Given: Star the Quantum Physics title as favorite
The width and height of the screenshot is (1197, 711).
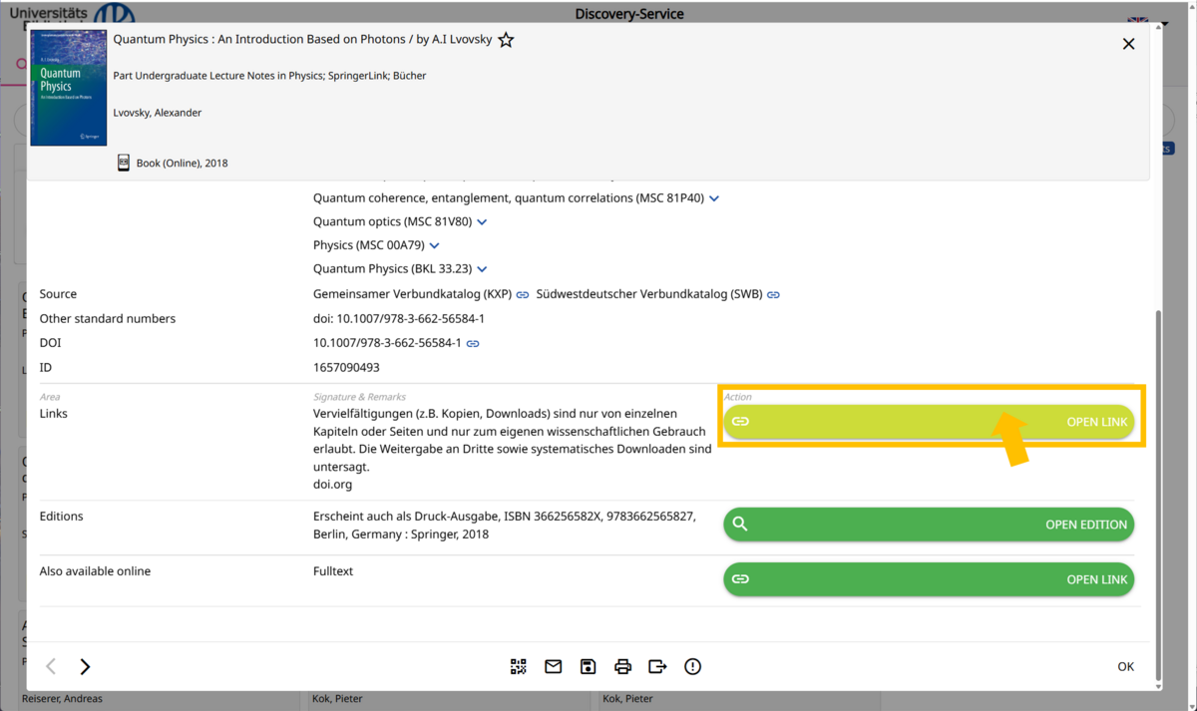Looking at the screenshot, I should (506, 40).
